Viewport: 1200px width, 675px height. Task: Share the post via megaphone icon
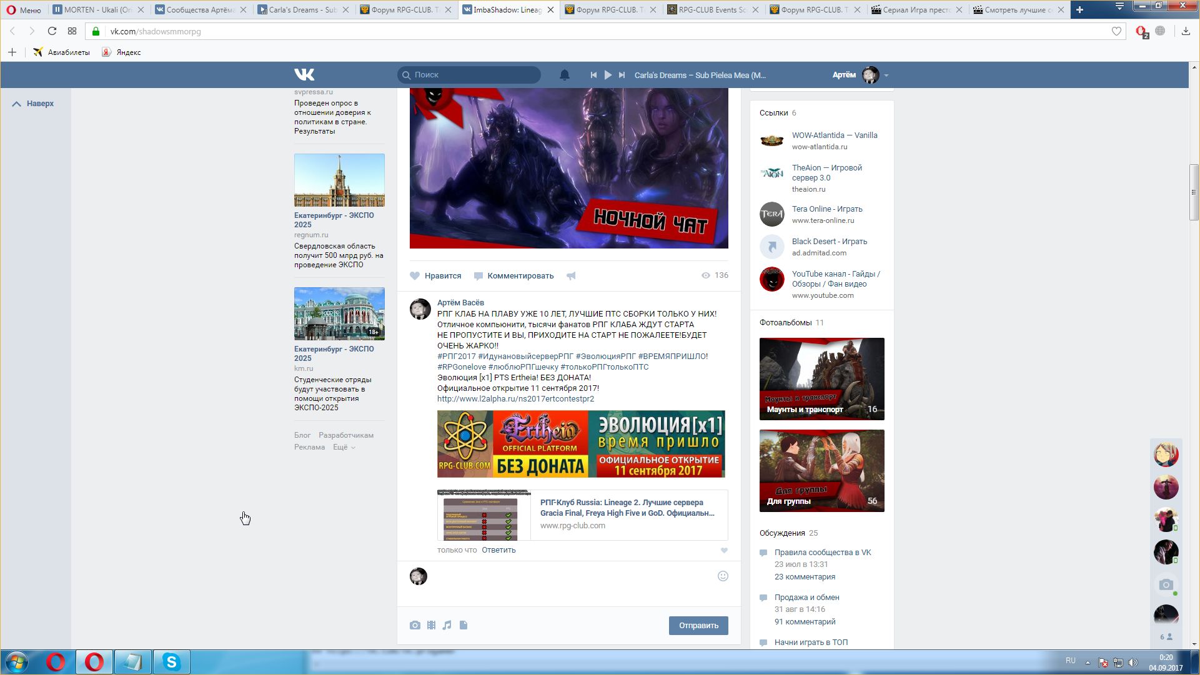571,276
